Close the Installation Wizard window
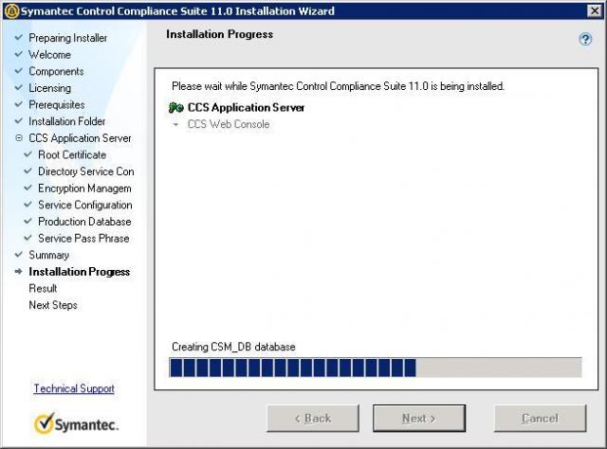This screenshot has width=607, height=449. point(595,10)
